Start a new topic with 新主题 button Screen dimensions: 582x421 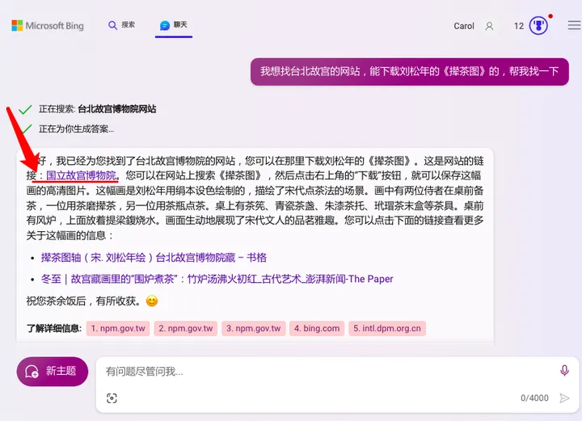[x=53, y=371]
